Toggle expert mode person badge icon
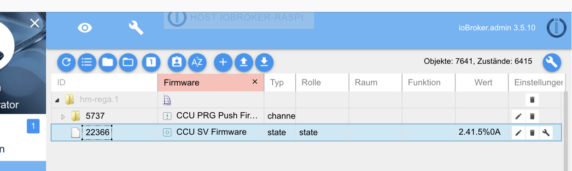The width and height of the screenshot is (572, 171). [x=176, y=62]
